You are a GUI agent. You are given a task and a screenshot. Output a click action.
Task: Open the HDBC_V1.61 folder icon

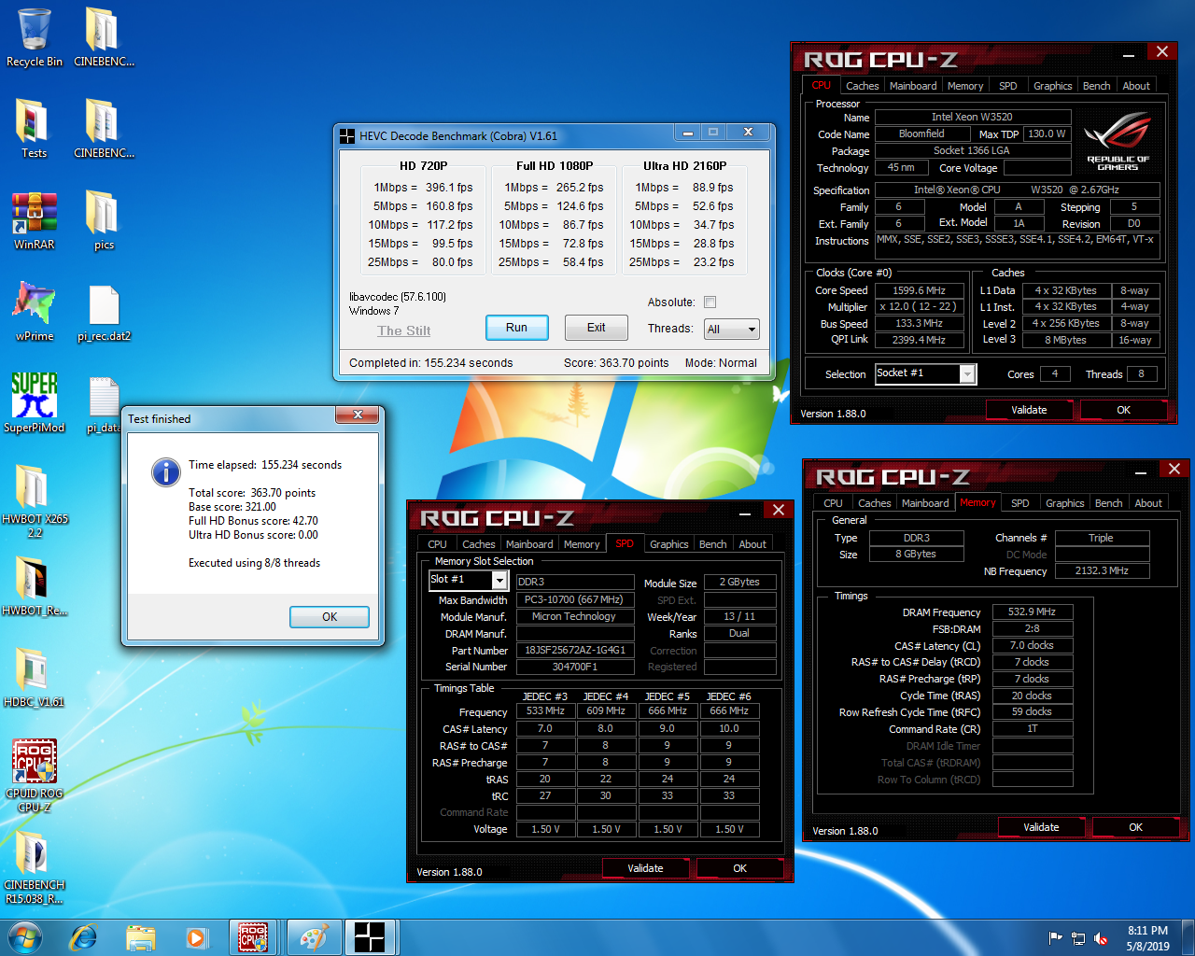[34, 678]
